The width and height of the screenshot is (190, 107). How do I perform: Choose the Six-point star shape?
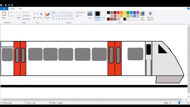coord(62,19)
